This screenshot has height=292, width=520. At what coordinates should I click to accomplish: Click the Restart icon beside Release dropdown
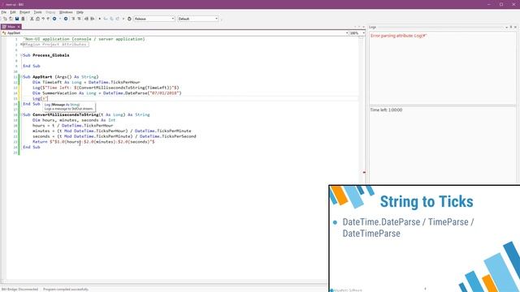coord(129,19)
